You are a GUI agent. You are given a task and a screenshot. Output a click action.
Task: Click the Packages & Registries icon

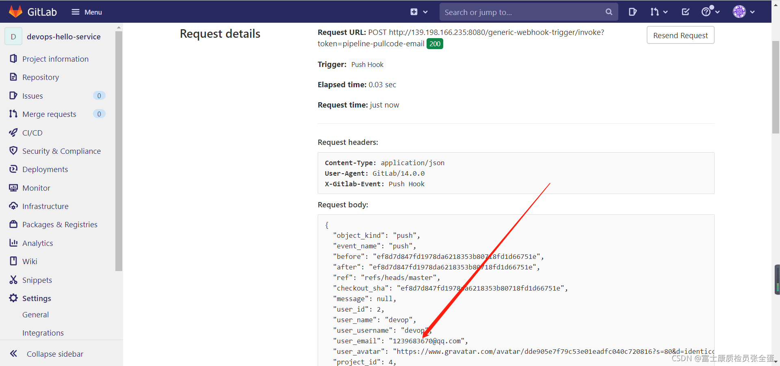pos(13,224)
